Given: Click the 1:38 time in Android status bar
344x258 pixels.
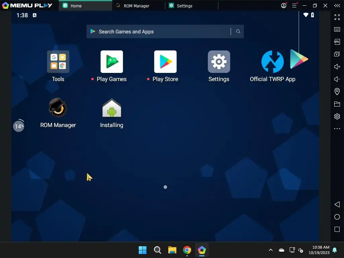Looking at the screenshot, I should 22,15.
